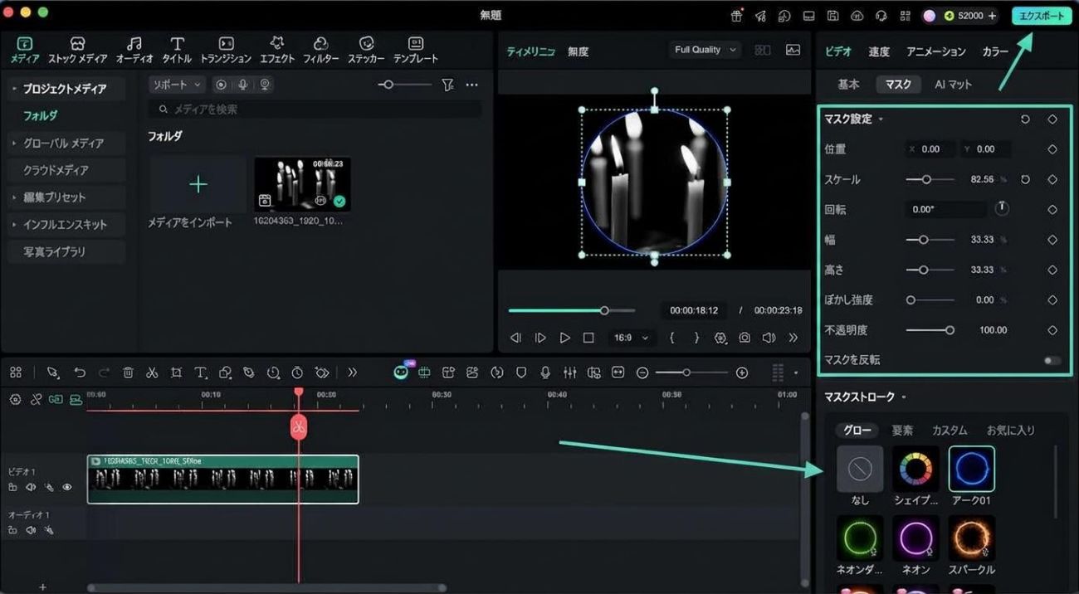This screenshot has width=1079, height=594.
Task: Add keyframe for Blur strength (ぼかし強度) row
Action: click(x=1052, y=300)
